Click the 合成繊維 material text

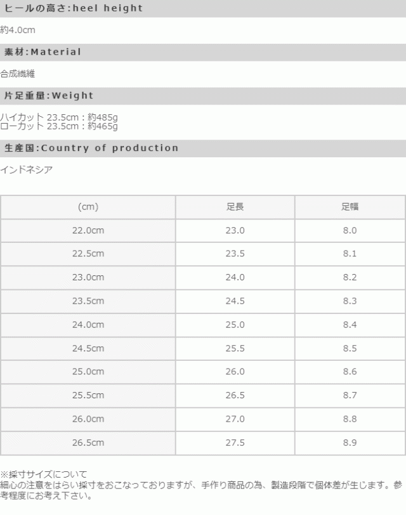point(18,74)
